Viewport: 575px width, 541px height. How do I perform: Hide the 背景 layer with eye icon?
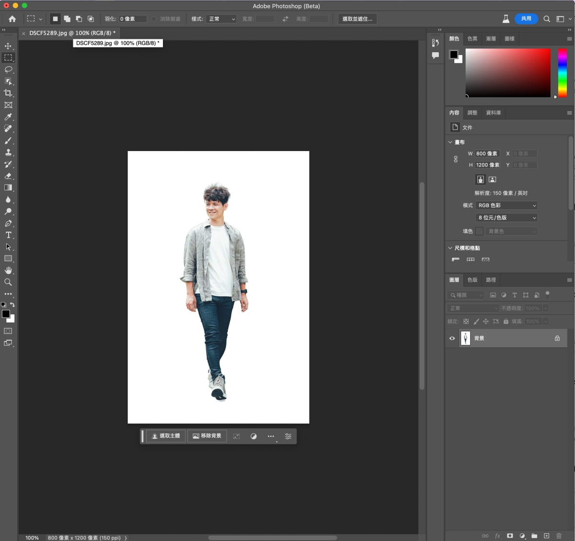click(x=452, y=338)
